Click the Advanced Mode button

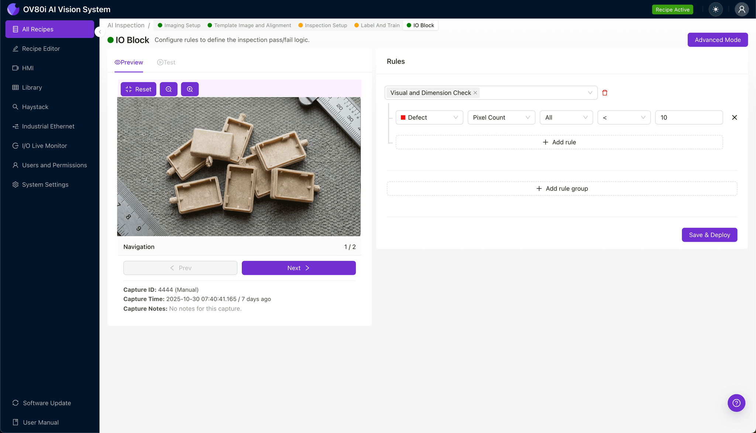pyautogui.click(x=717, y=40)
